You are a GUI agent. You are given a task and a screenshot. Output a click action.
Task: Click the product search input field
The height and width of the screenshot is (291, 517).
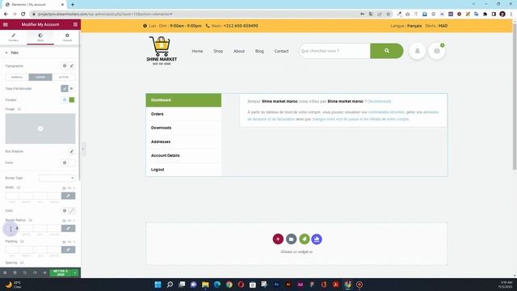pyautogui.click(x=334, y=51)
